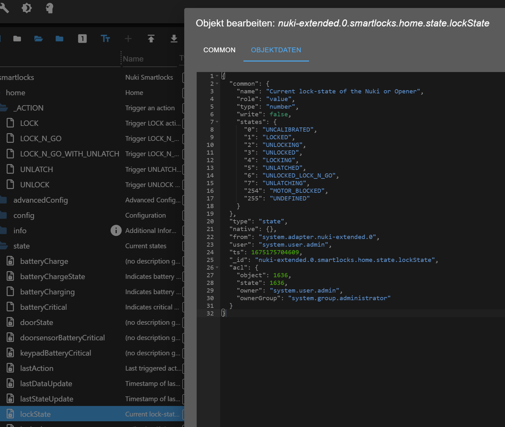
Task: Click the info circle on info row
Action: pos(116,230)
